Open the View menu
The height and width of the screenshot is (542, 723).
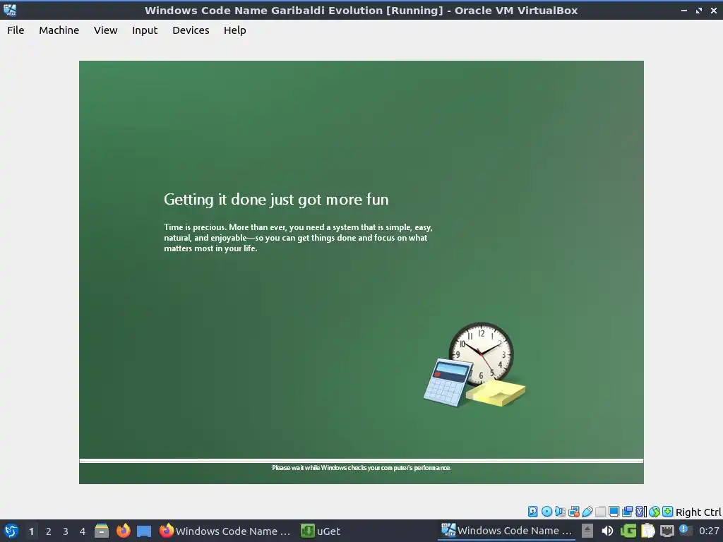point(106,30)
